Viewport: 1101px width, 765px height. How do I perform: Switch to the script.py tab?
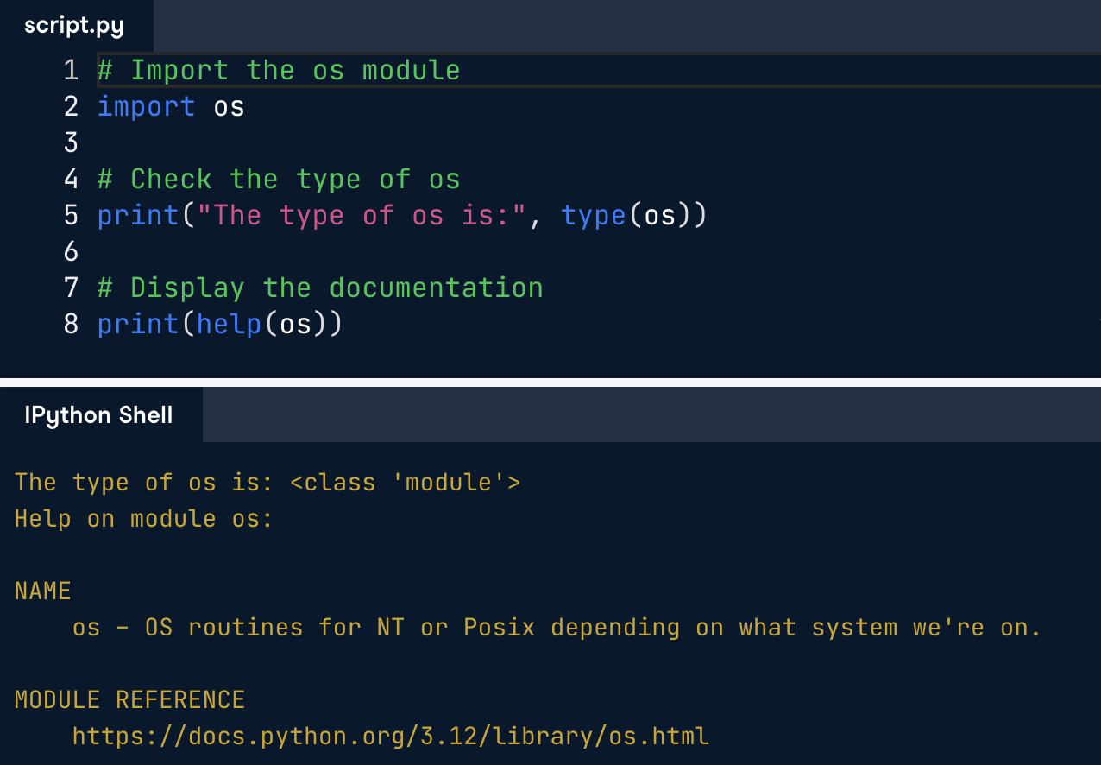(x=74, y=26)
